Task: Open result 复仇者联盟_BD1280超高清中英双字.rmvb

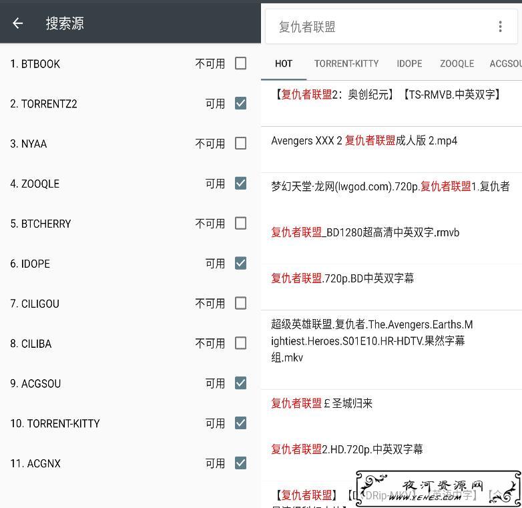Action: (x=391, y=242)
